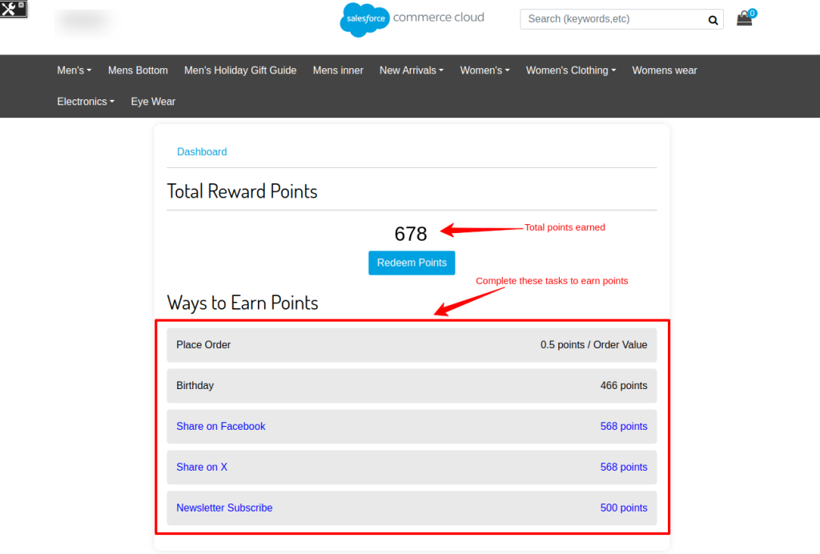The width and height of the screenshot is (820, 554).
Task: Click the 0.5 points / Order Value text
Action: [594, 345]
